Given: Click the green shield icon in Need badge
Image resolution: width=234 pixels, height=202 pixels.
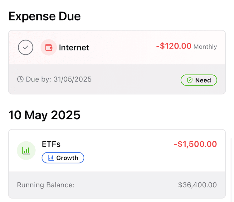Looking at the screenshot, I should coord(189,80).
